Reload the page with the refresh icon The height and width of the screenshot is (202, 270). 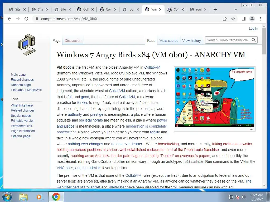26,19
